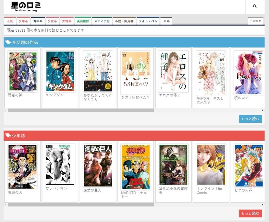Click 賢者の孫 title link
Screen dimensions: 269x222
pyautogui.click(x=15, y=95)
